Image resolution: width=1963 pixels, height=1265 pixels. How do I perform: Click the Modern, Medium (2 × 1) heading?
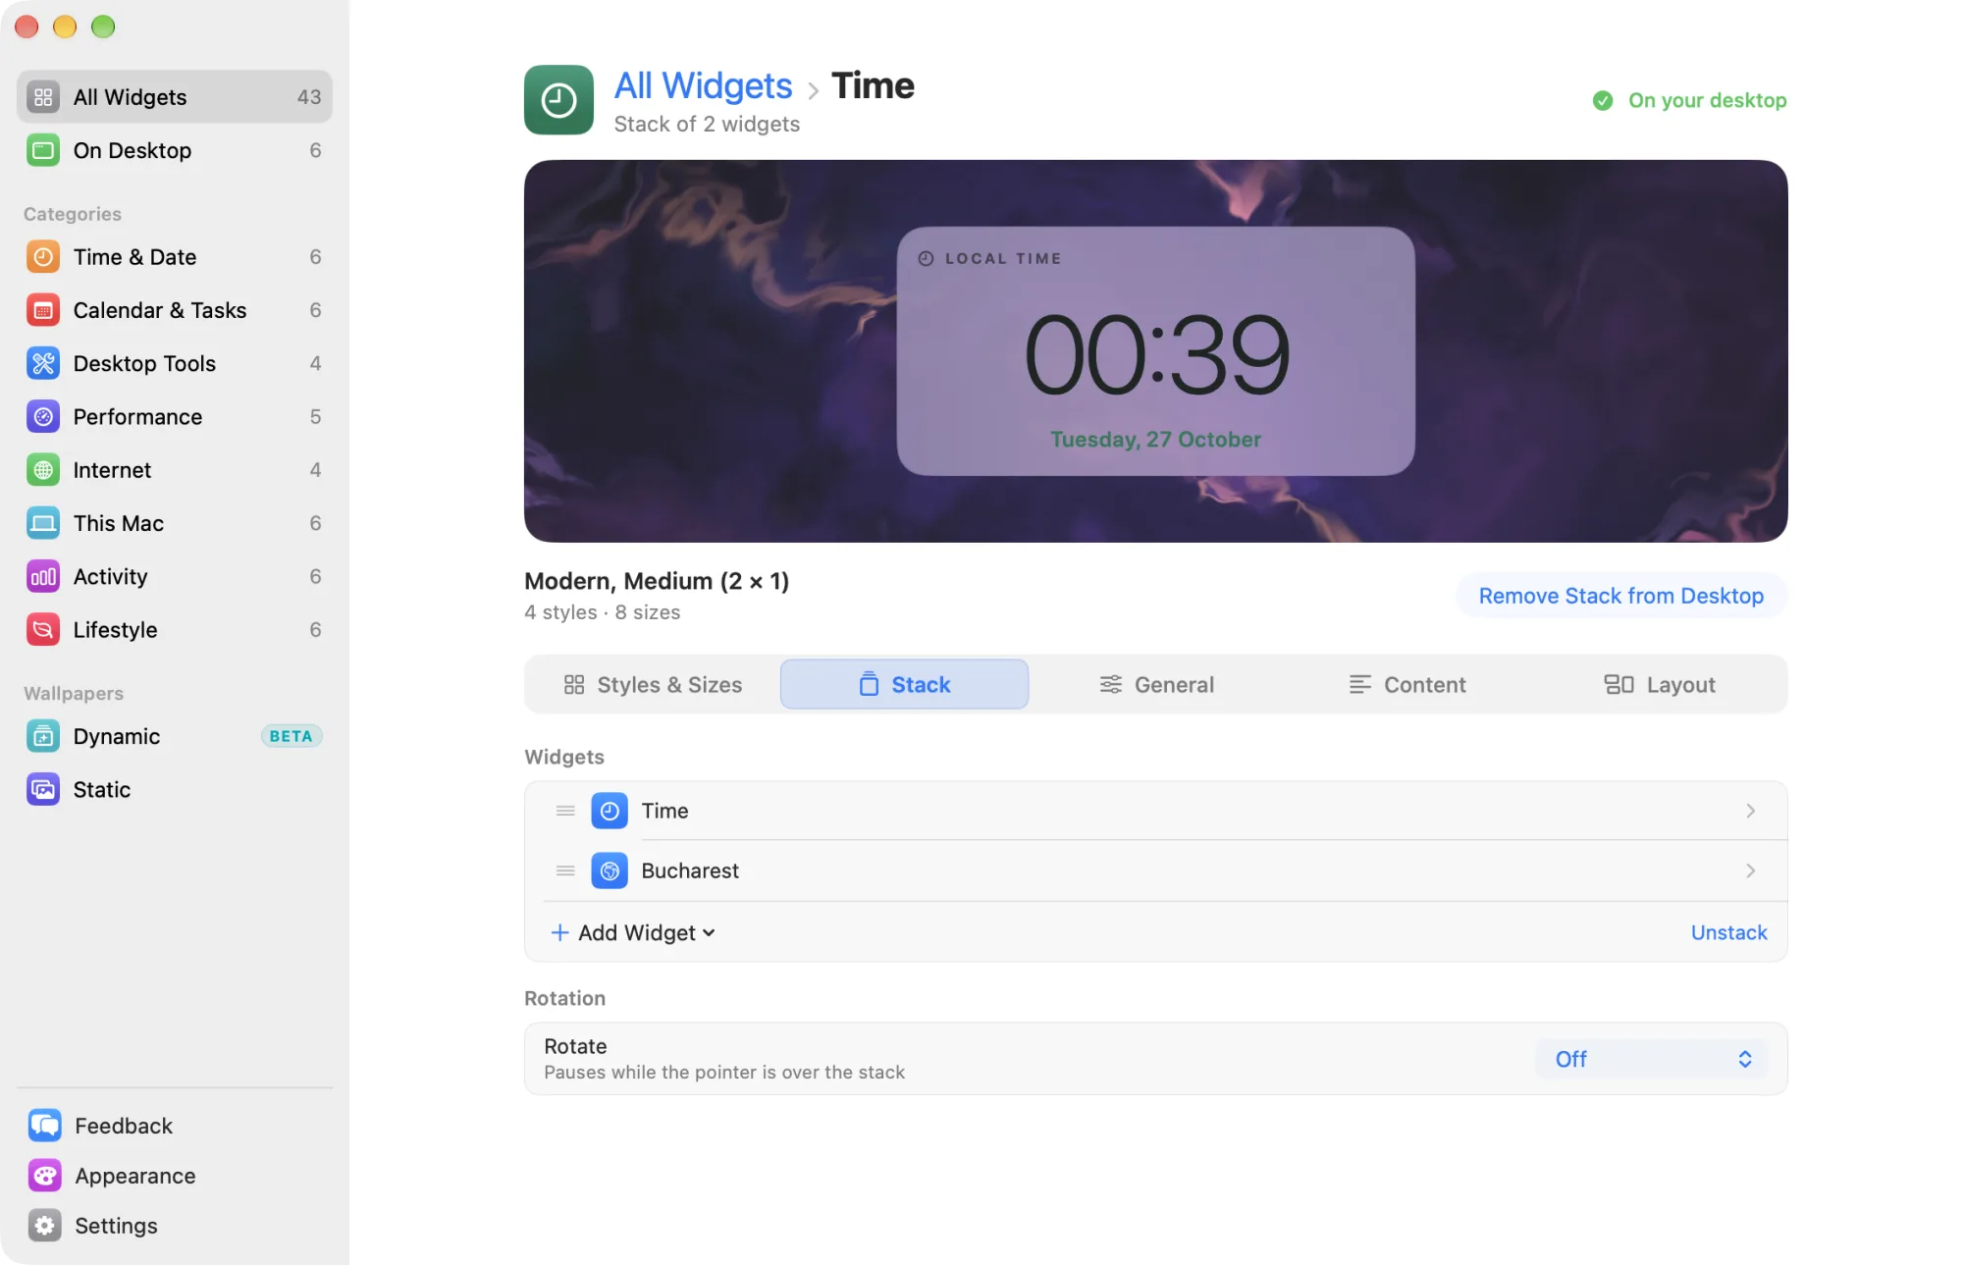click(657, 581)
